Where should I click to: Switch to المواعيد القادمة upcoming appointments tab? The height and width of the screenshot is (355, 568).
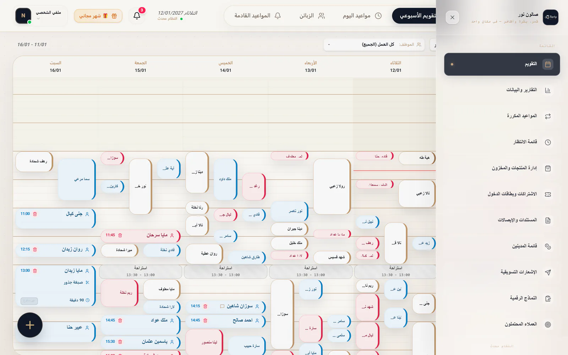[x=257, y=16]
